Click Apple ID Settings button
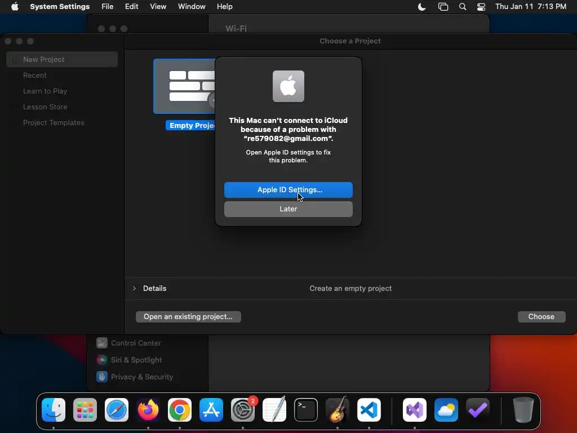 click(288, 190)
